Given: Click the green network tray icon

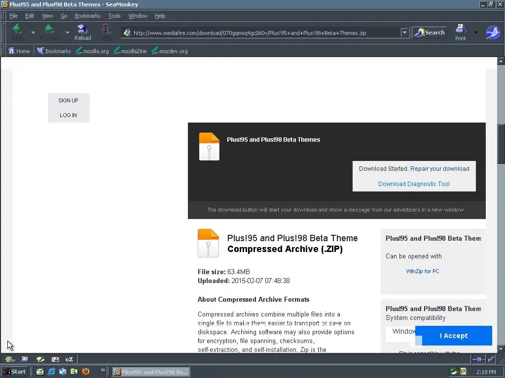Looking at the screenshot, I should (454, 372).
